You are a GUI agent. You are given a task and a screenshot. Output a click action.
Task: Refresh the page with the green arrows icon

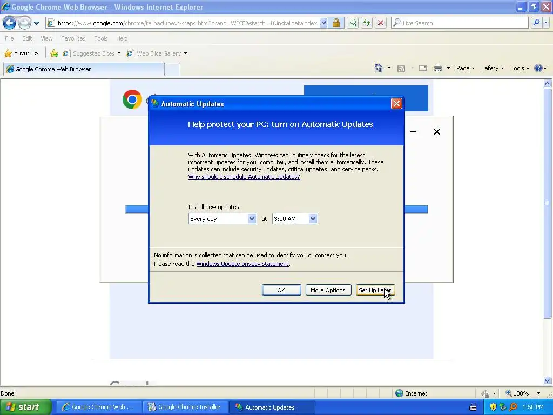pyautogui.click(x=367, y=23)
